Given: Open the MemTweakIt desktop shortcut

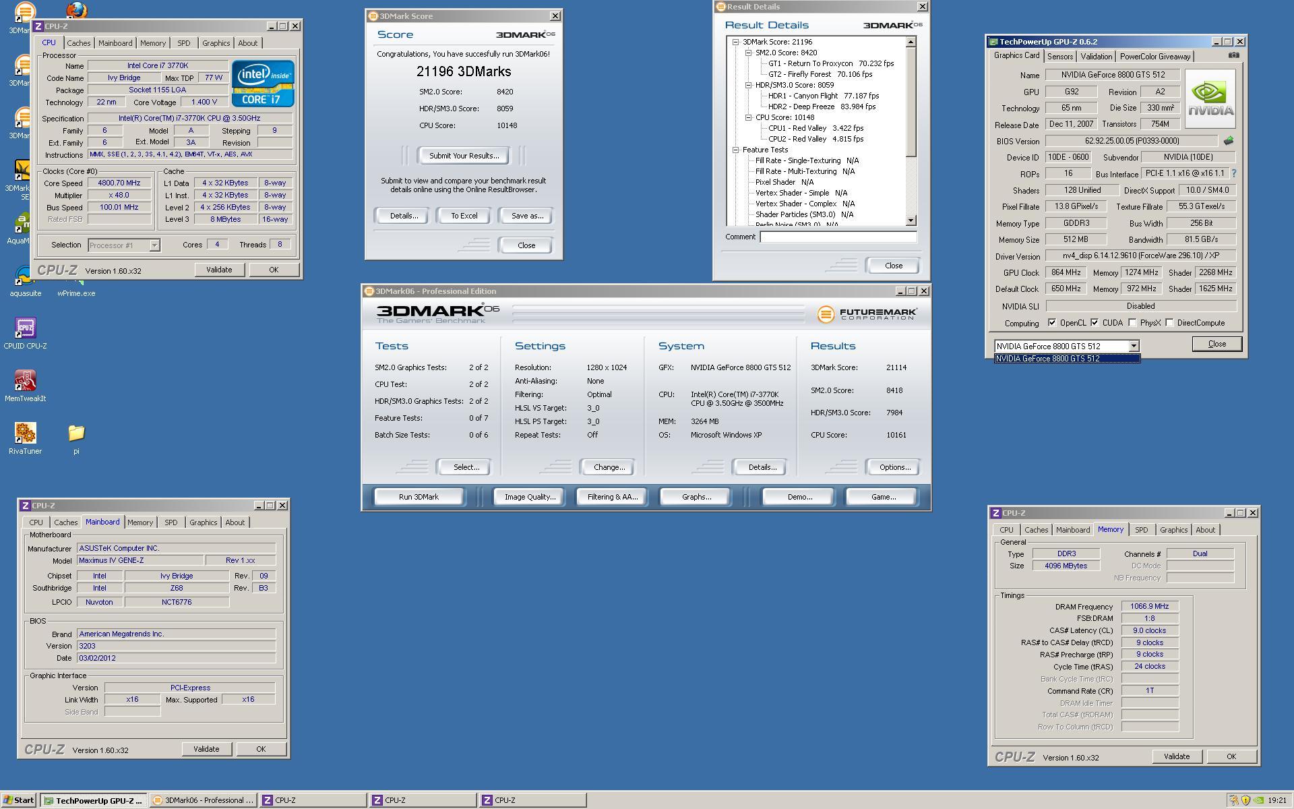Looking at the screenshot, I should point(26,386).
